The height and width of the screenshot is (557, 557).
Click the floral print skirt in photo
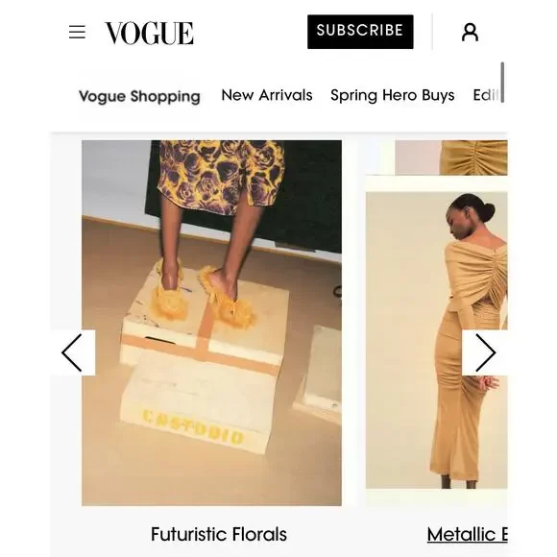click(221, 177)
